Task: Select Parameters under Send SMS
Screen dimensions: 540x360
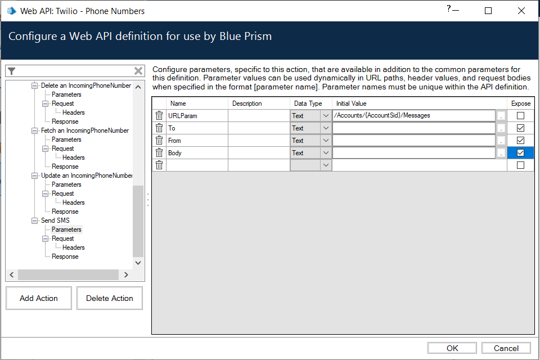Action: click(x=66, y=229)
